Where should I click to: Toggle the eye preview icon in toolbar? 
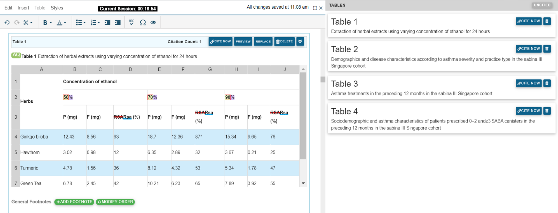(153, 23)
